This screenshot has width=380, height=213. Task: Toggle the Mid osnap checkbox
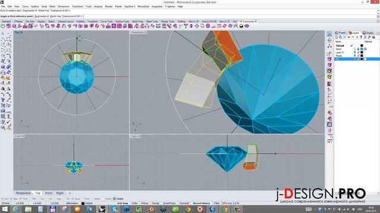pos(30,199)
